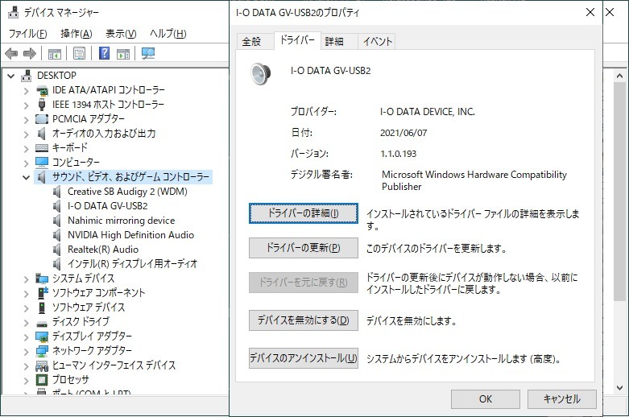The height and width of the screenshot is (417, 629).
Task: Click the right scrollbar down arrow
Action: [x=620, y=388]
